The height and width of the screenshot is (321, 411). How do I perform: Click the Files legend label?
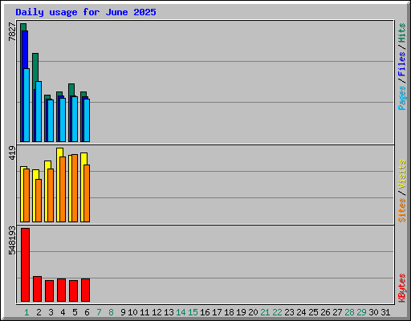[402, 63]
